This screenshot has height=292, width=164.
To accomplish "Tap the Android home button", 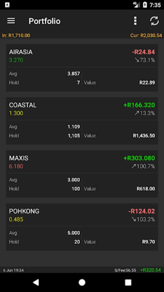I will click(x=82, y=282).
